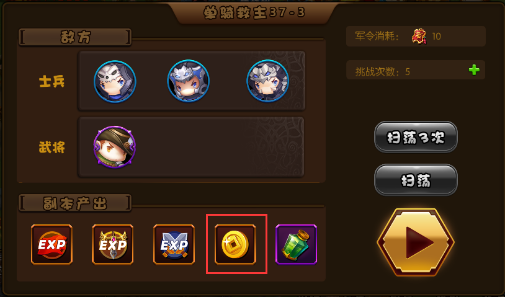Click the 挑战次数 counter field

[416, 70]
